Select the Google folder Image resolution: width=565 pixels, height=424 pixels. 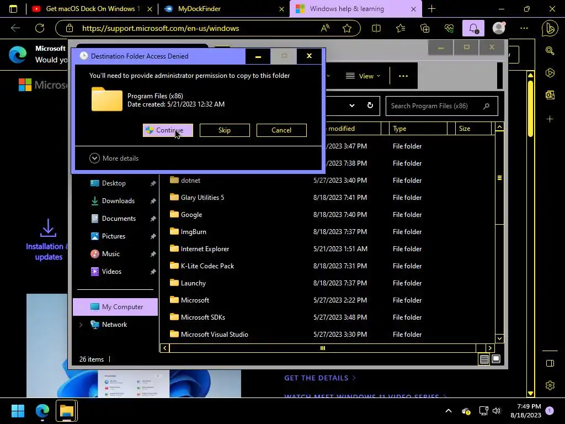tap(191, 215)
